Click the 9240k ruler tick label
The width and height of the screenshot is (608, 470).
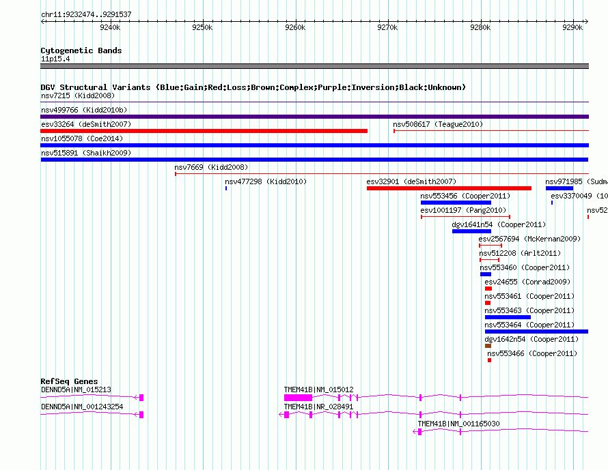click(x=110, y=27)
